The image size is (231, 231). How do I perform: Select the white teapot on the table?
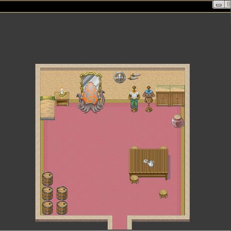pos(151,164)
